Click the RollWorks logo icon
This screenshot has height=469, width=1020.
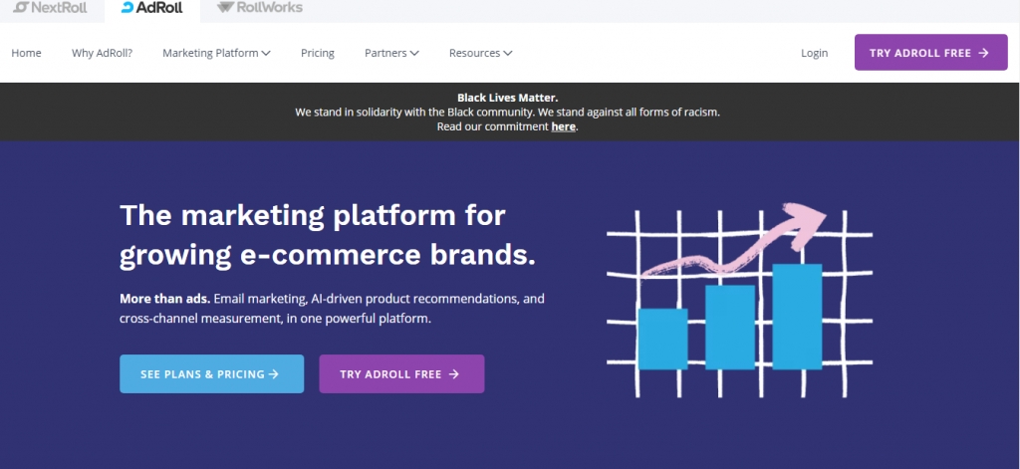pos(226,8)
